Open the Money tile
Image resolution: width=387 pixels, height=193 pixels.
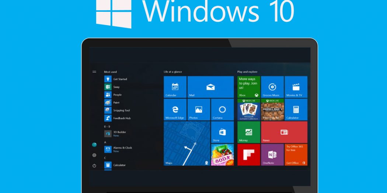(249, 132)
